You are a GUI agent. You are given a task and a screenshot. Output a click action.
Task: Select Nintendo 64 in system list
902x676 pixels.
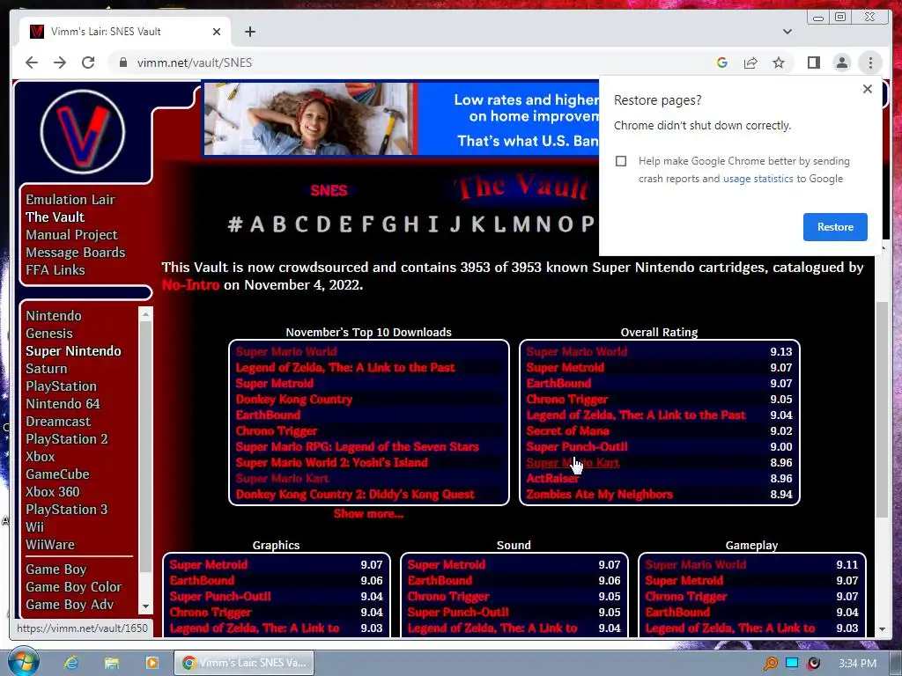pos(63,403)
